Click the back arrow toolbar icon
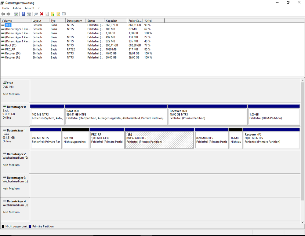The image size is (305, 236). [x=3, y=14]
